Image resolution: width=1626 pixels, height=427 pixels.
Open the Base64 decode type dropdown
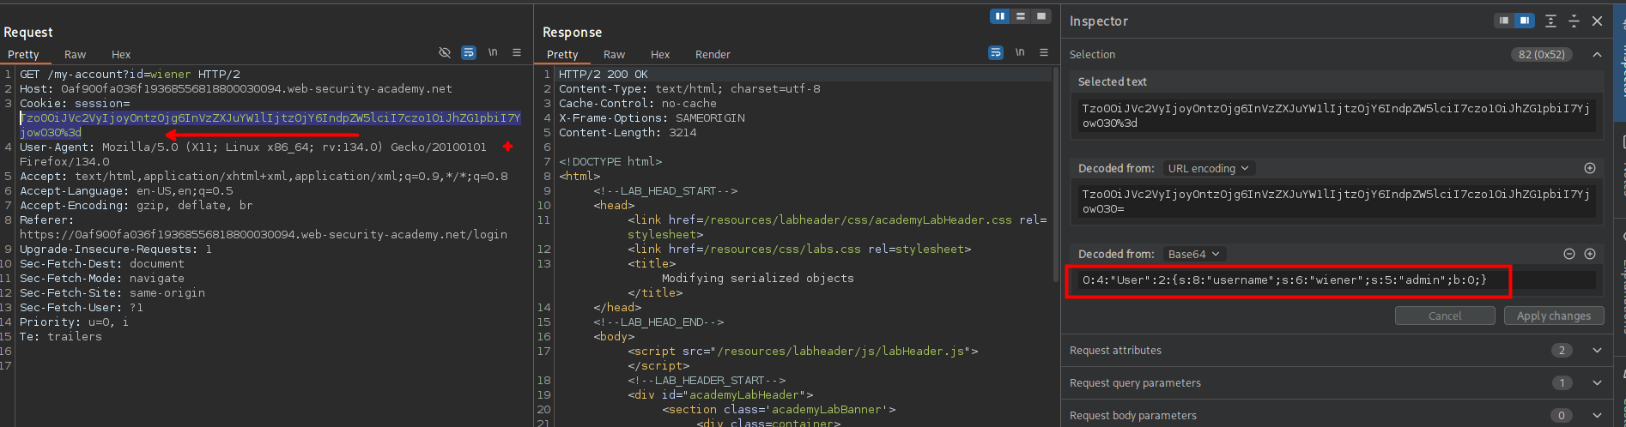1193,255
